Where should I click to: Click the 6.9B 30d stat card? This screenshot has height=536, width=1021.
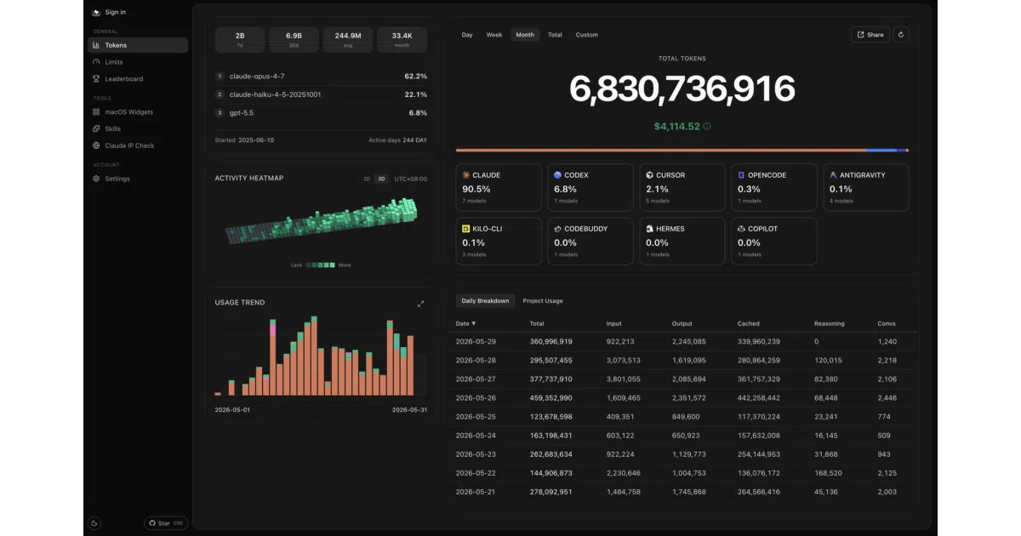tap(294, 40)
